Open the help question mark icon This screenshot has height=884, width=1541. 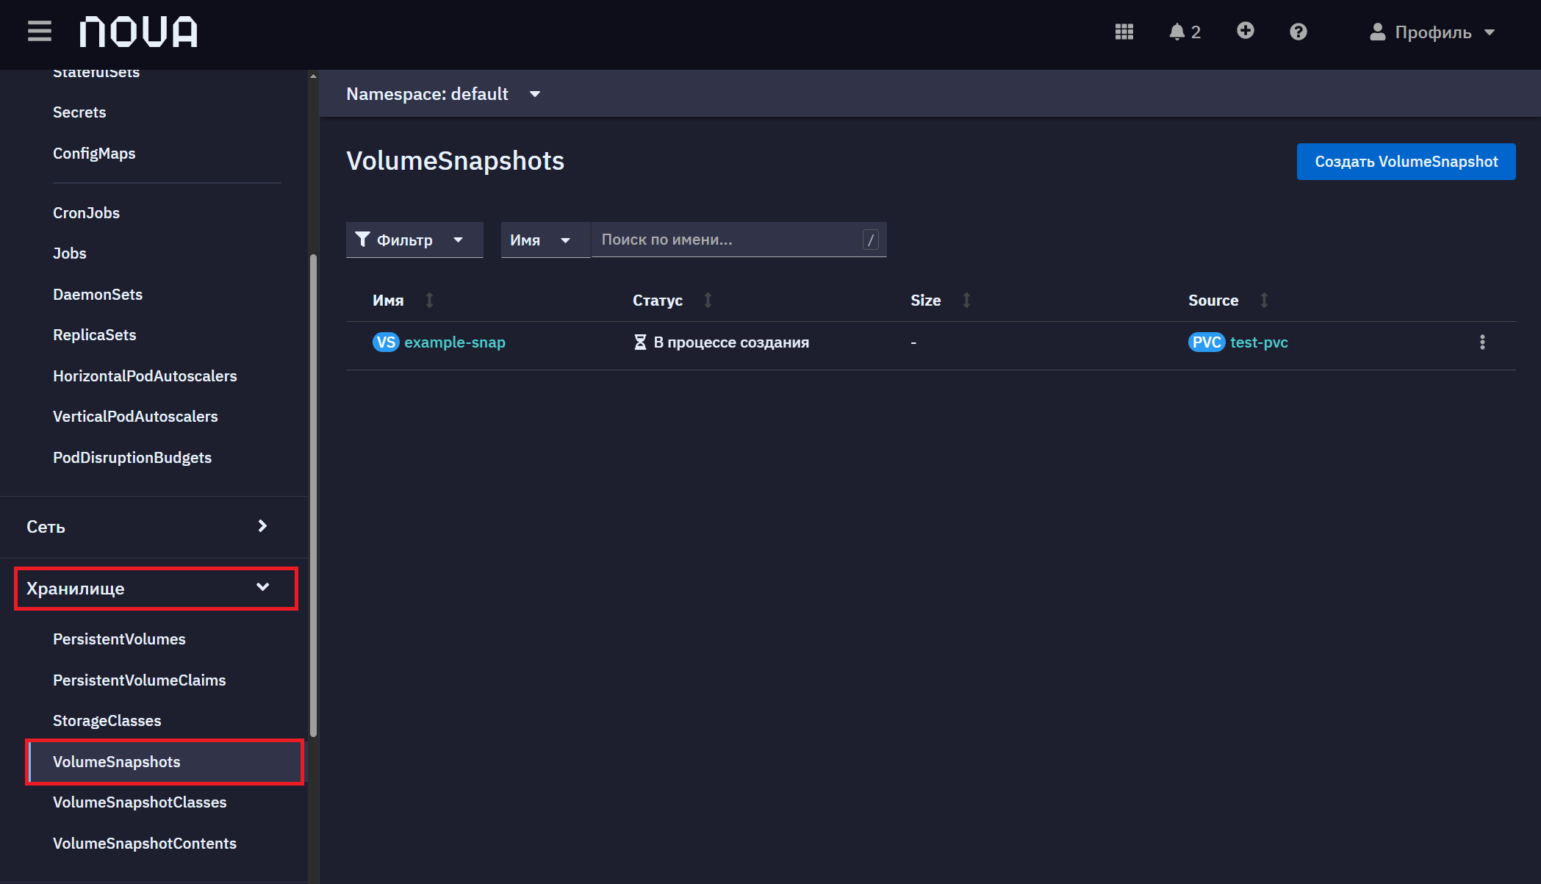tap(1298, 32)
